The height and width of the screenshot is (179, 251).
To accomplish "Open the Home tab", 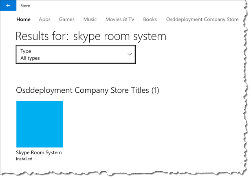I will tap(23, 20).
